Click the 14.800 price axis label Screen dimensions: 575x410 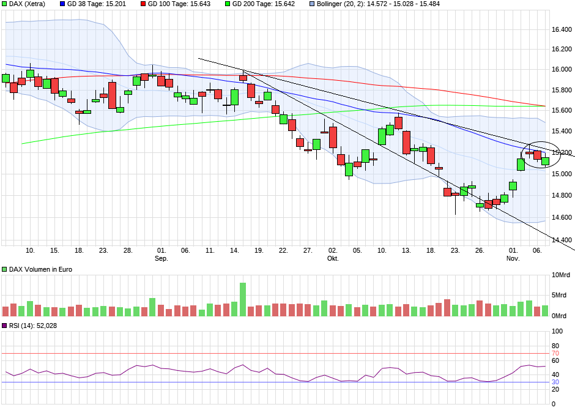562,195
